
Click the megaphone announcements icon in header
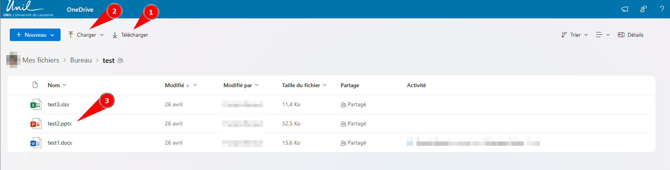[x=625, y=9]
